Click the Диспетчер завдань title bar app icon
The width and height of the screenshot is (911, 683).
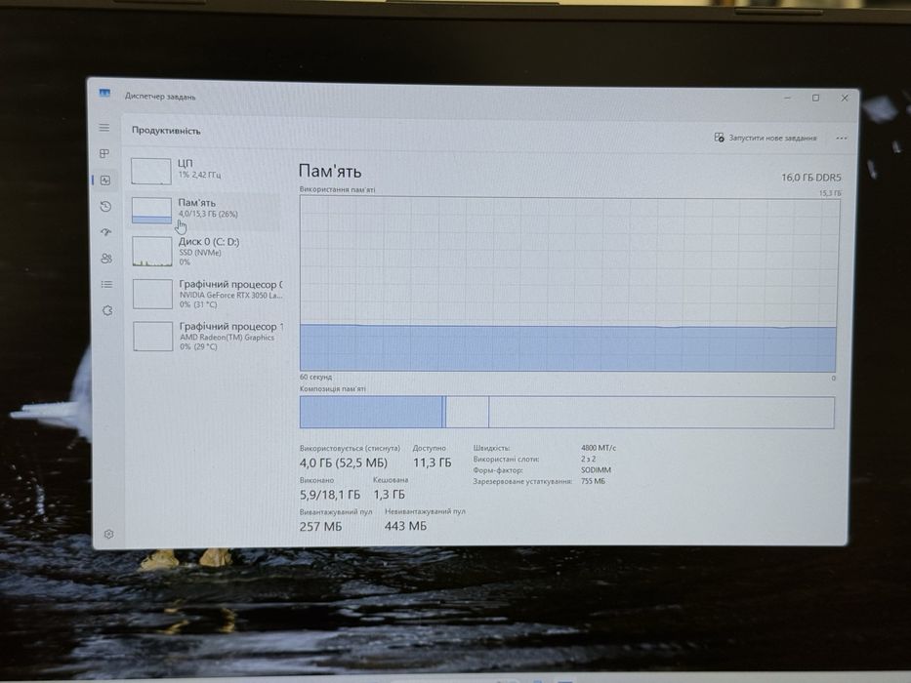104,93
